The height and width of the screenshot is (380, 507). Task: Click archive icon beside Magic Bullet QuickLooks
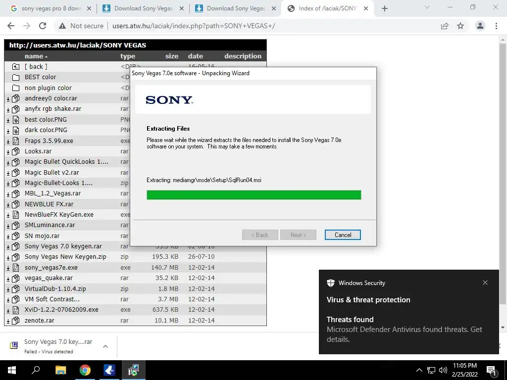[x=15, y=162]
